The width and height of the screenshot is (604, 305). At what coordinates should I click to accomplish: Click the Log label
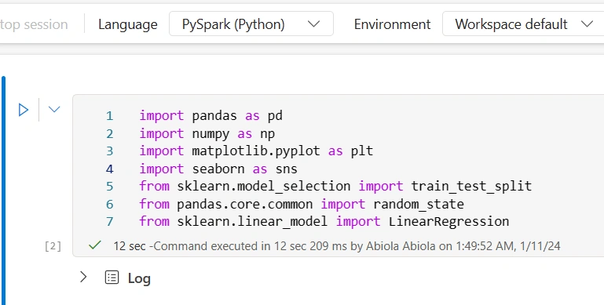pos(139,278)
